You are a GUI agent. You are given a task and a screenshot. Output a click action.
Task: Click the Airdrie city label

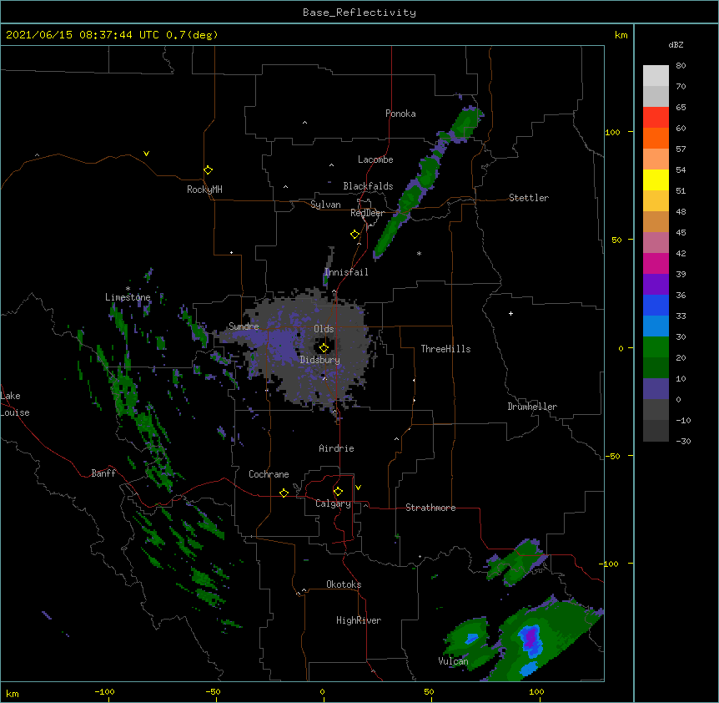336,448
